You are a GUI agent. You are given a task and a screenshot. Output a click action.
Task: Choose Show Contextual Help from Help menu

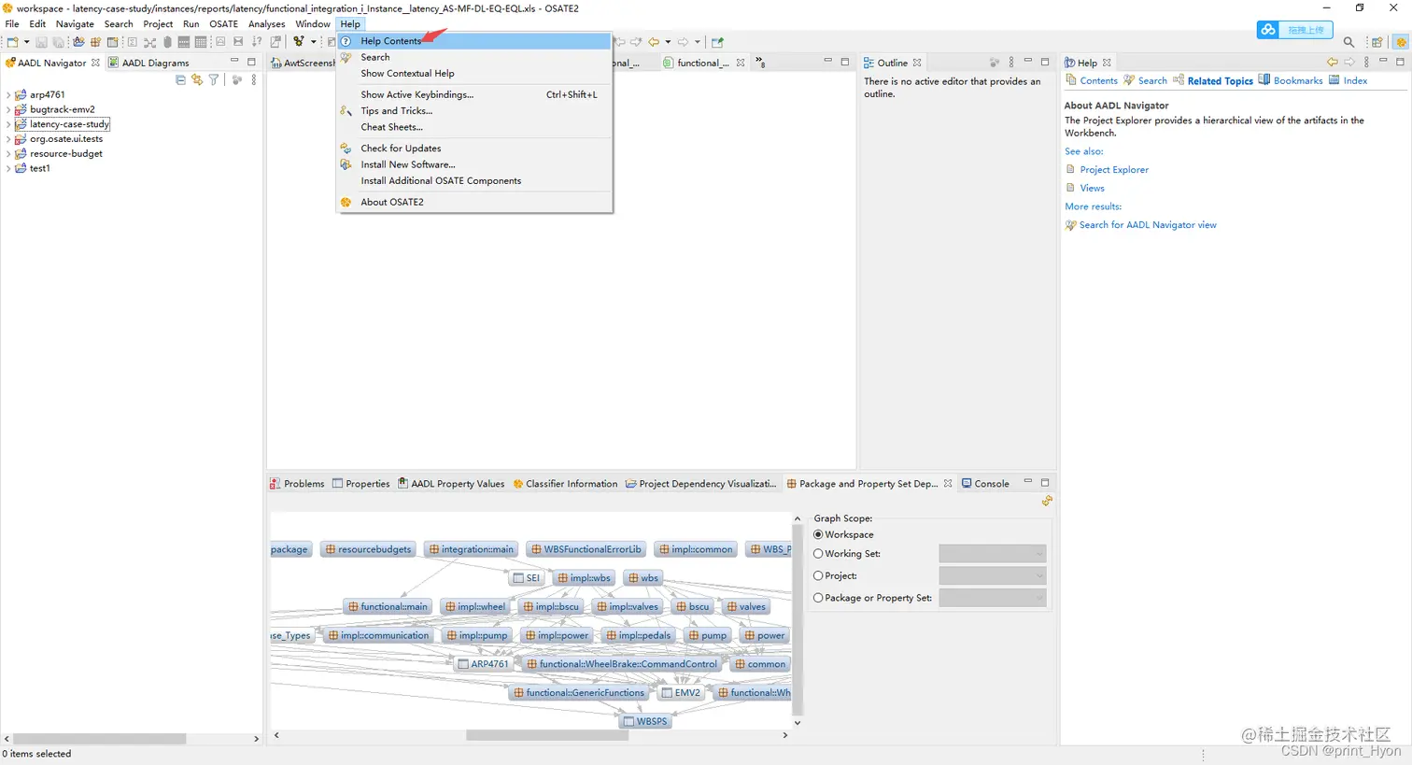pyautogui.click(x=474, y=74)
